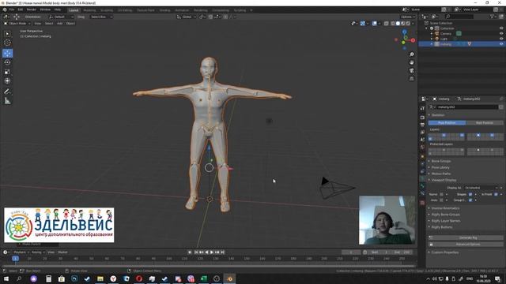Click the red X axis on navigation gizmo

(x=413, y=40)
